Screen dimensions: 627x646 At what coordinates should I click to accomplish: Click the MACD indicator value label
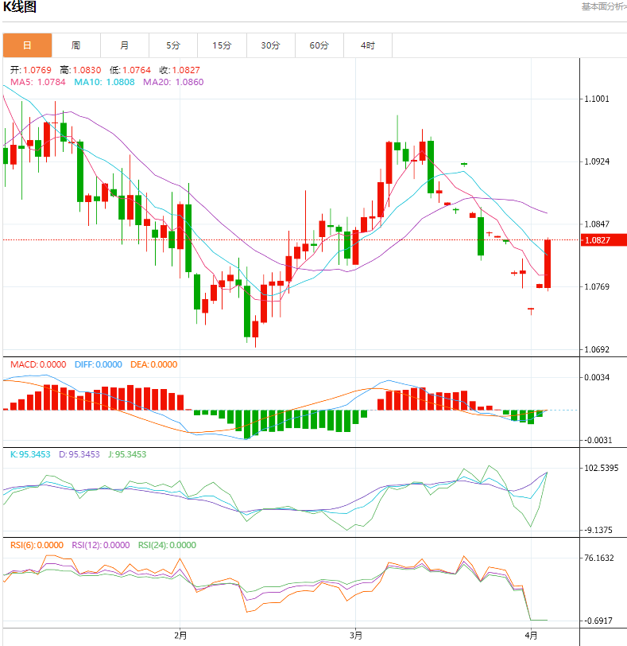tap(38, 364)
